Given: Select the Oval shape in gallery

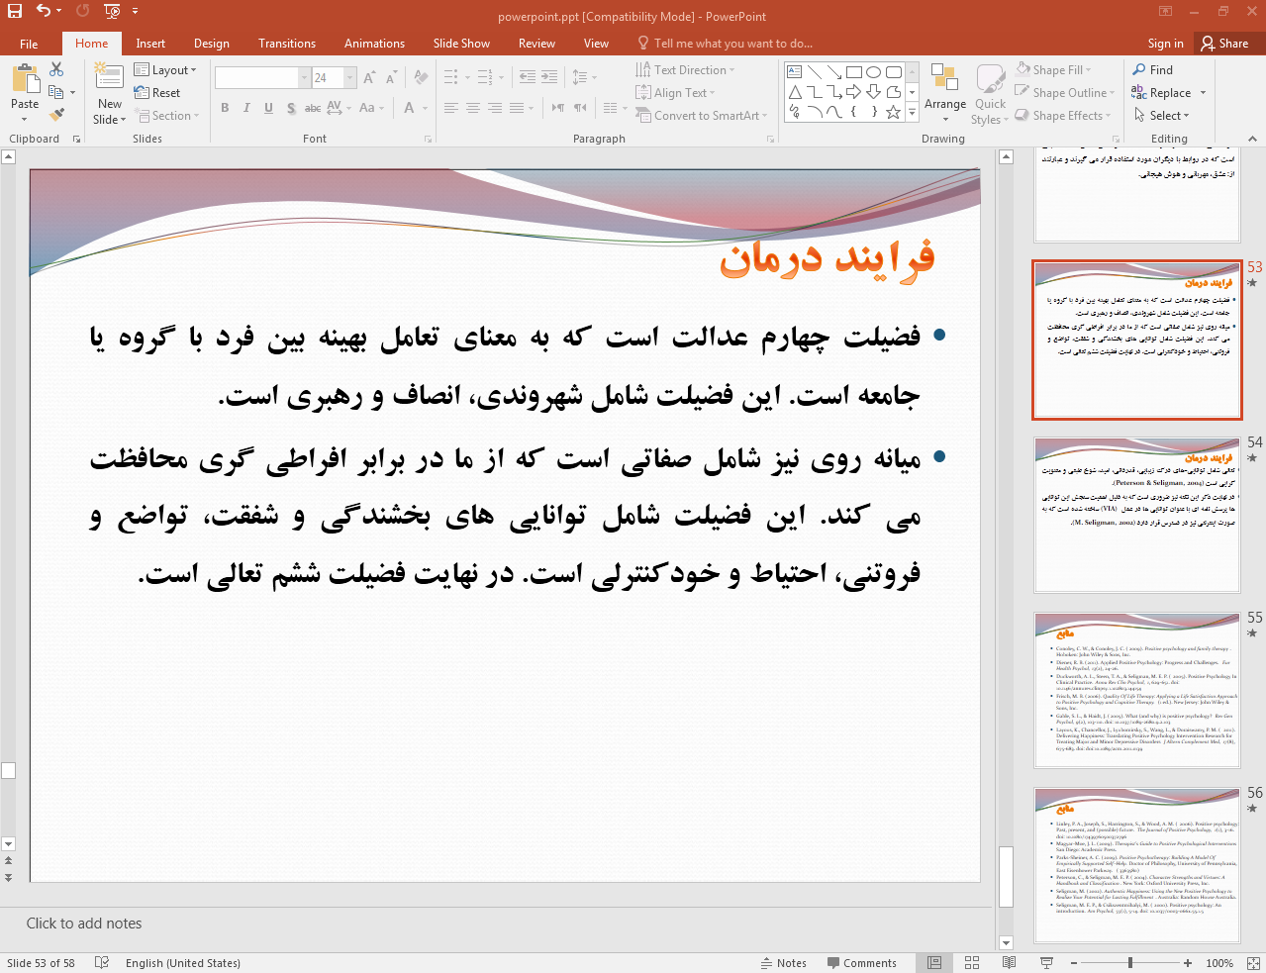Looking at the screenshot, I should [x=873, y=71].
